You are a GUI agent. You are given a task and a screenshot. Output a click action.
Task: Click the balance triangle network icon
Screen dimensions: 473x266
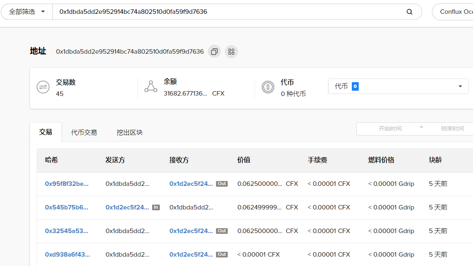(151, 87)
